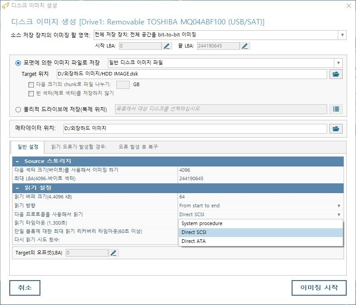Click the 최대 LBA value 244190645 in table
Screen dimensions: 356x305
(x=191, y=179)
